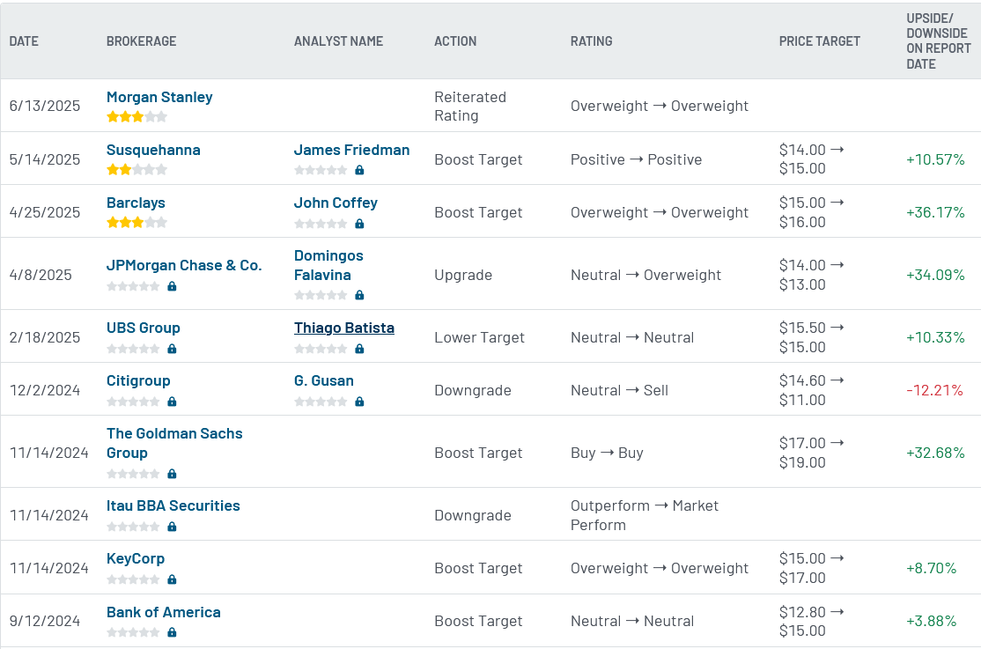981x649 pixels.
Task: Click the 12/2/2024 date cell
Action: click(44, 390)
